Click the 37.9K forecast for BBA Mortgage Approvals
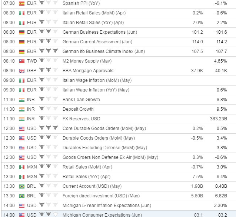 click(x=197, y=71)
